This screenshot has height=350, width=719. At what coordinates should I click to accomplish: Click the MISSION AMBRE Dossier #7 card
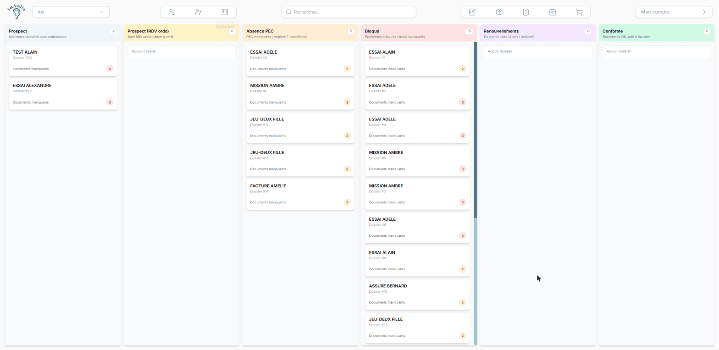coord(417,194)
